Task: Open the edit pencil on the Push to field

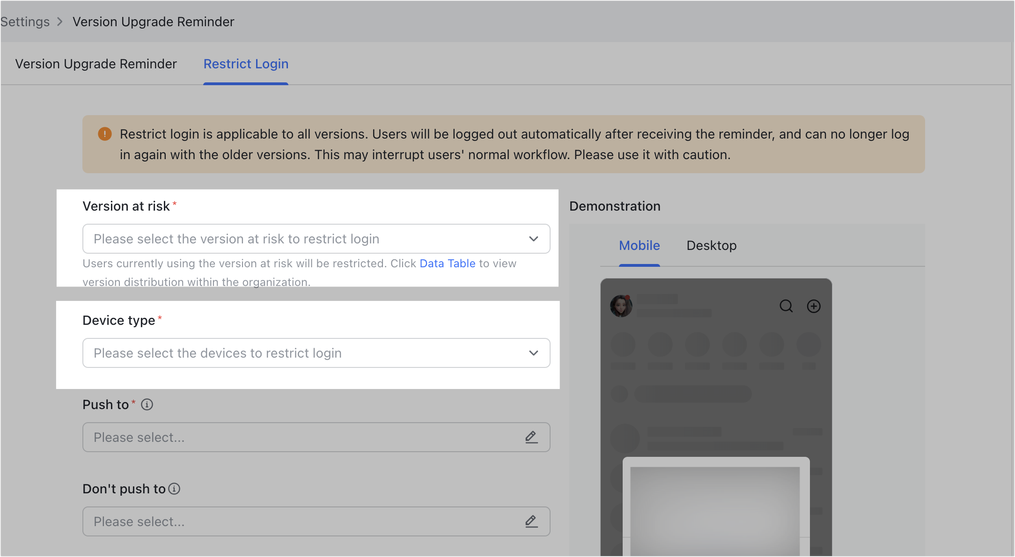Action: tap(531, 437)
